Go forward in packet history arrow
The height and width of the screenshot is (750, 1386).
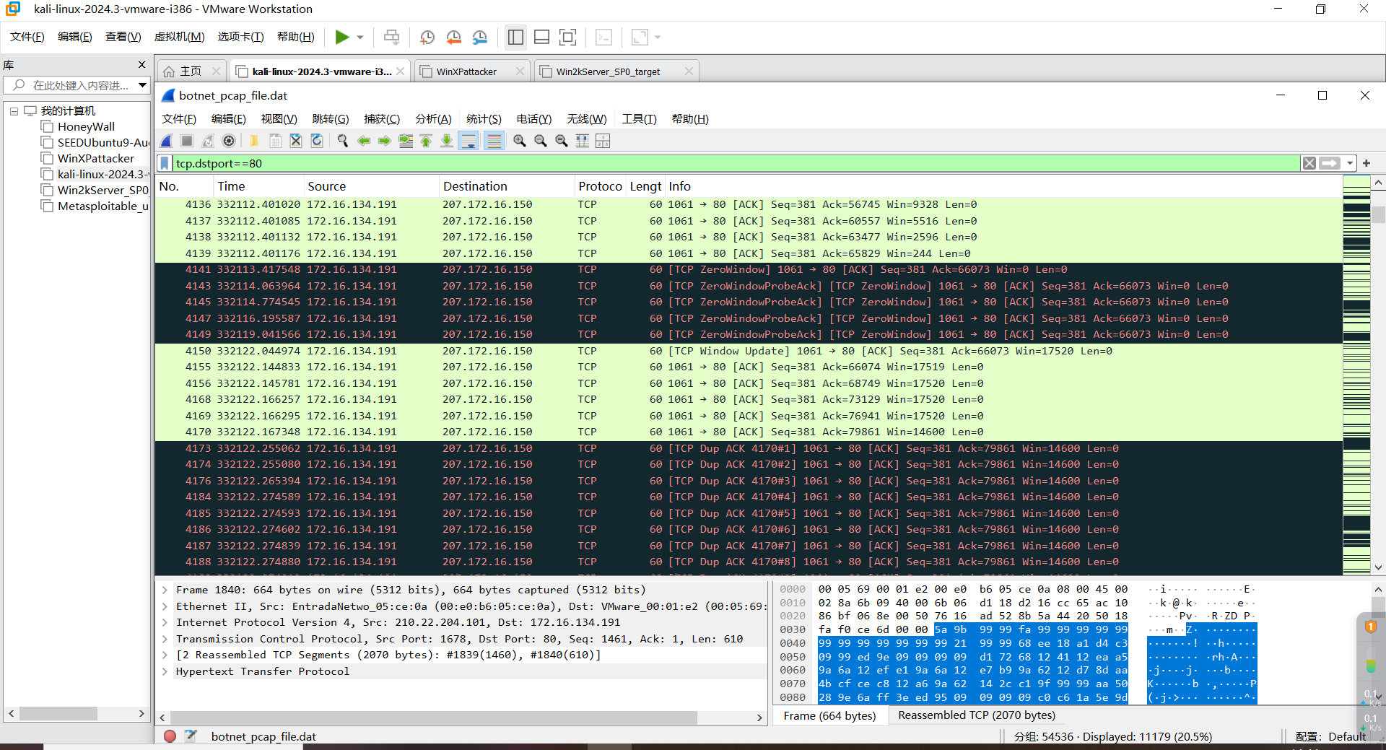(385, 141)
